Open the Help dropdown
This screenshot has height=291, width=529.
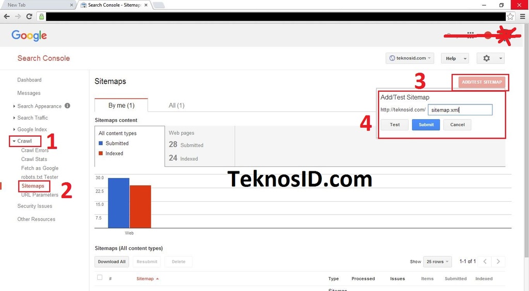click(x=455, y=58)
